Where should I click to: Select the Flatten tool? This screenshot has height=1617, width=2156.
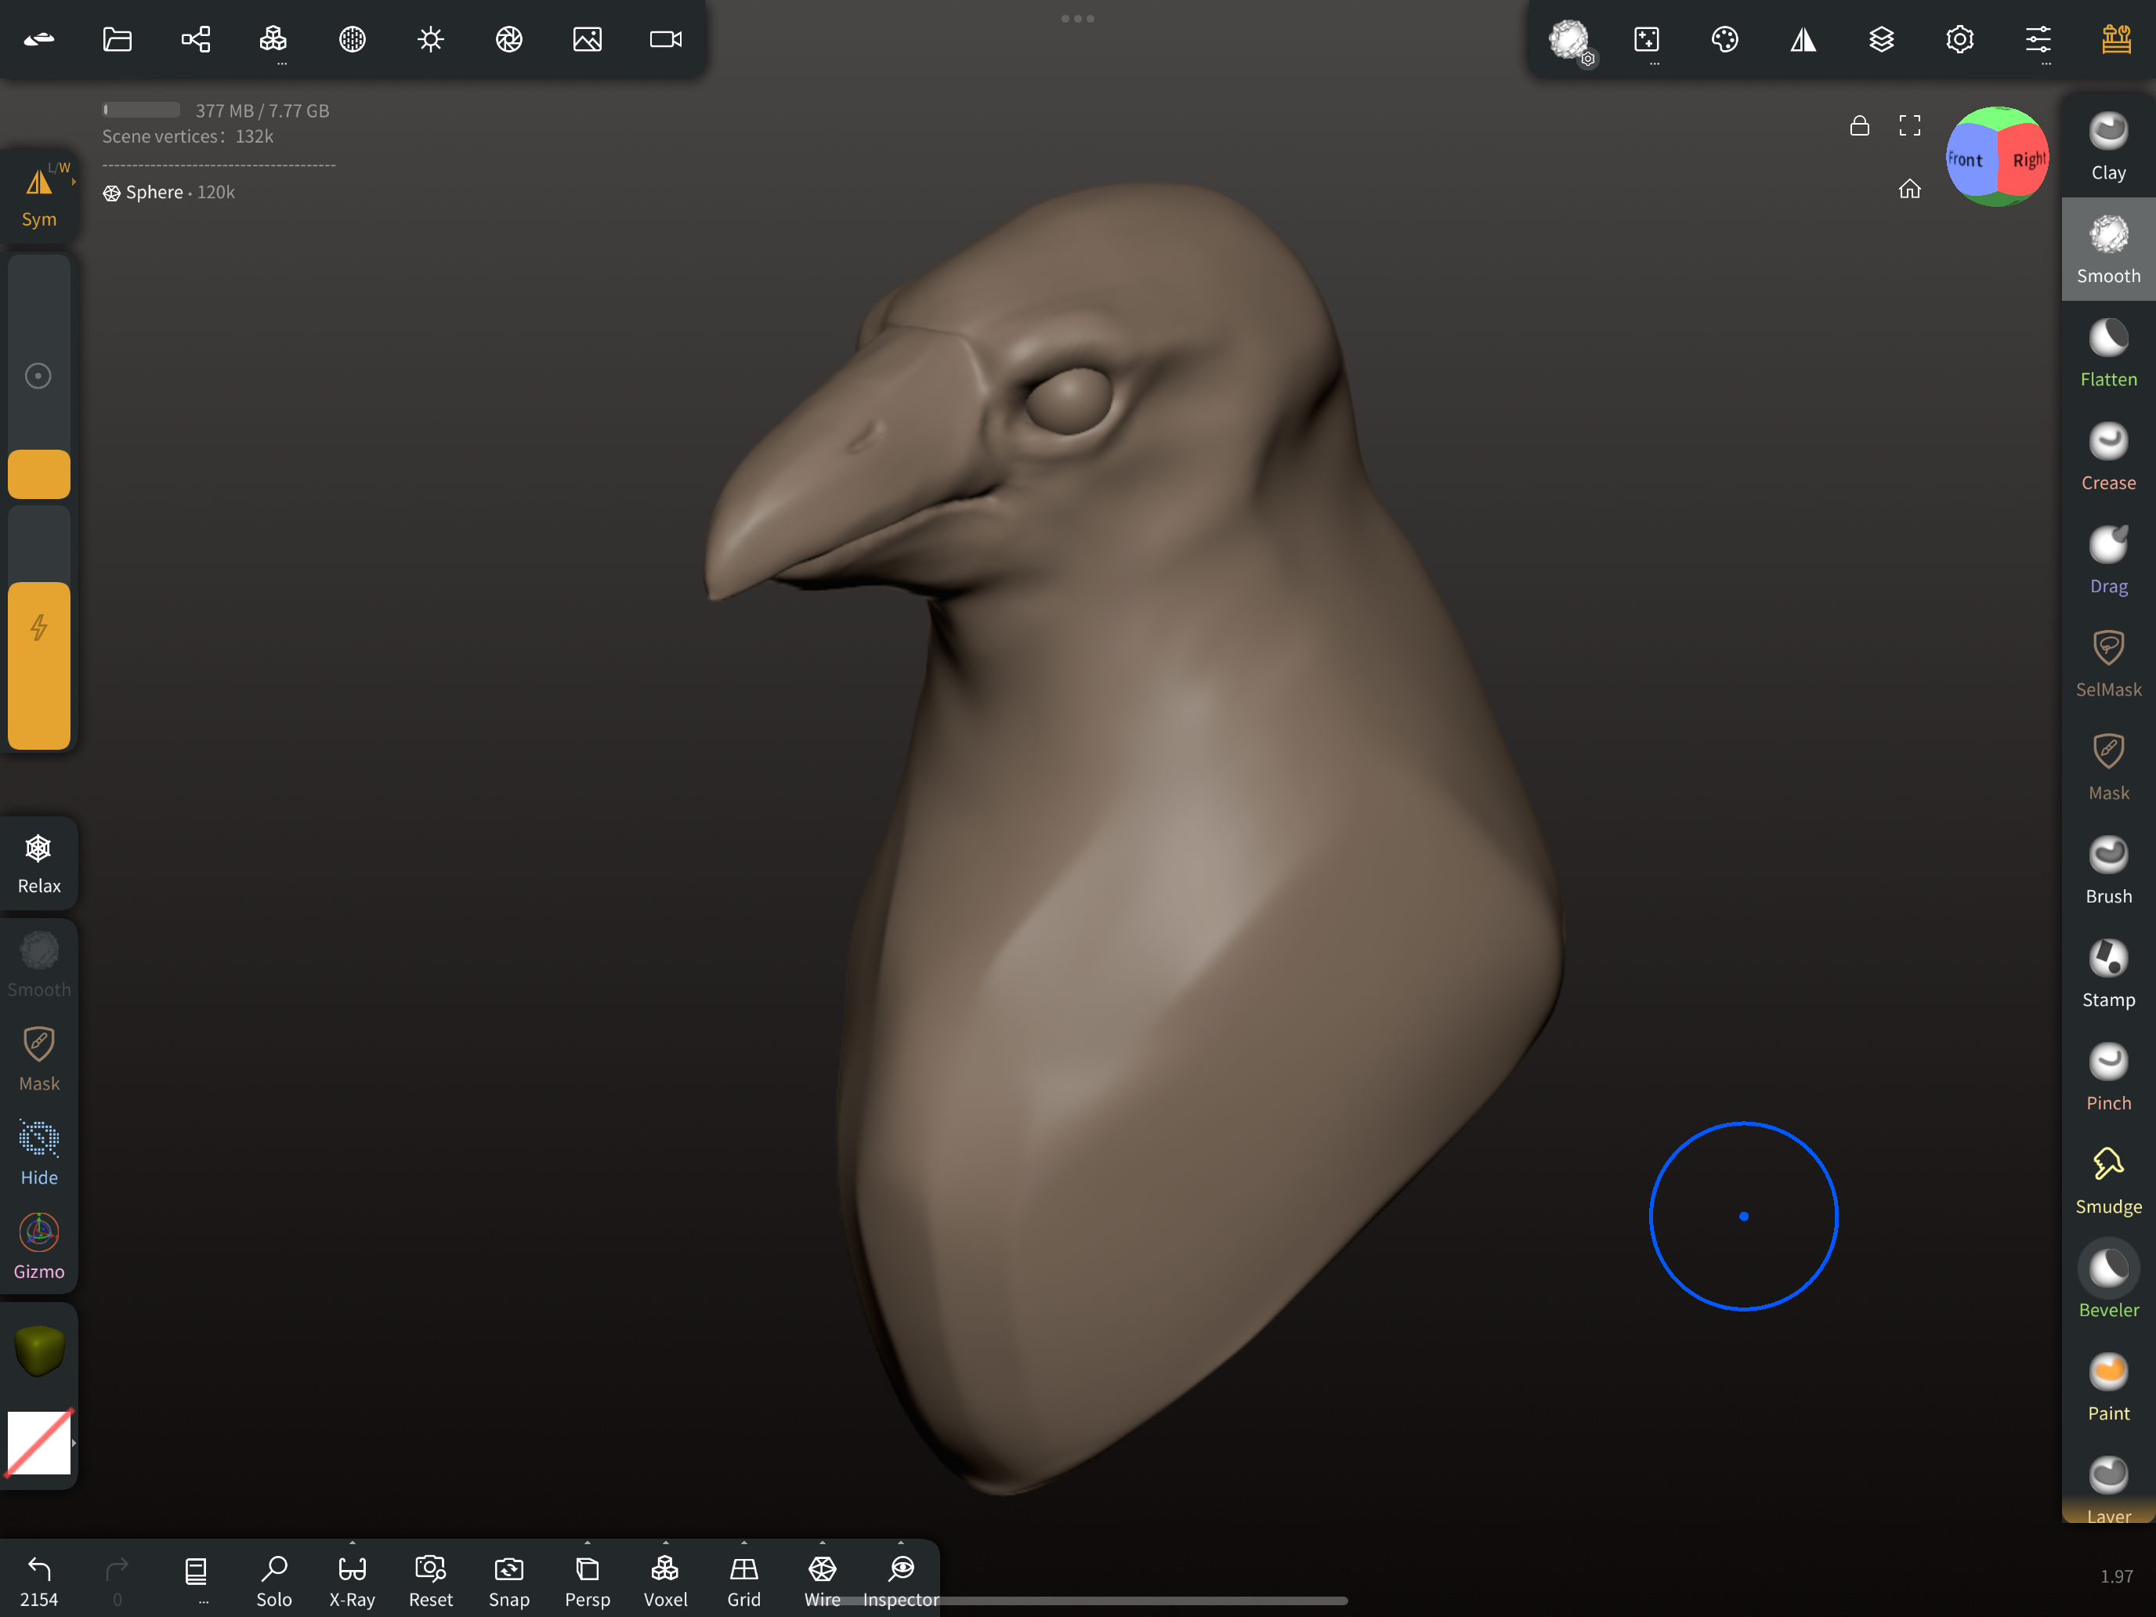coord(2108,353)
